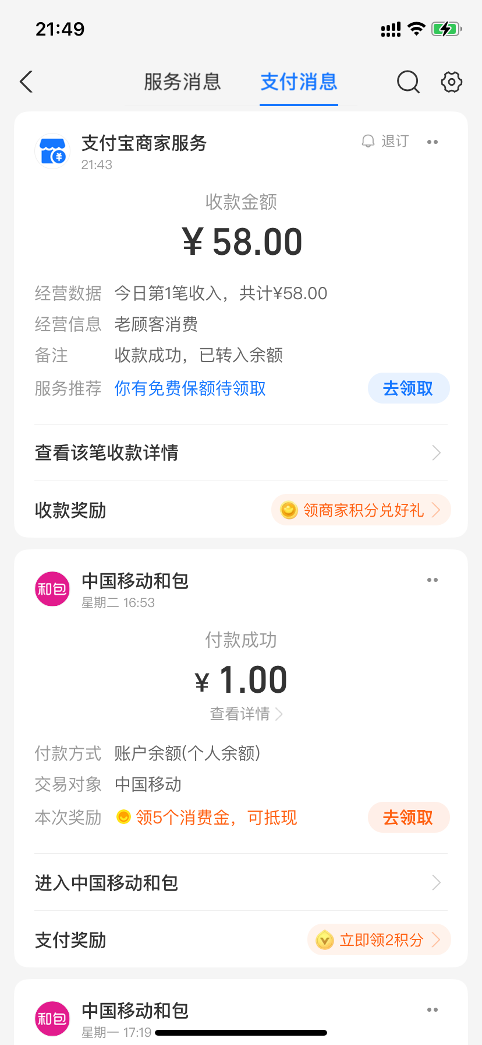Tap the 支付宝商家服务 shop avatar icon
The image size is (482, 1045).
pos(52,152)
